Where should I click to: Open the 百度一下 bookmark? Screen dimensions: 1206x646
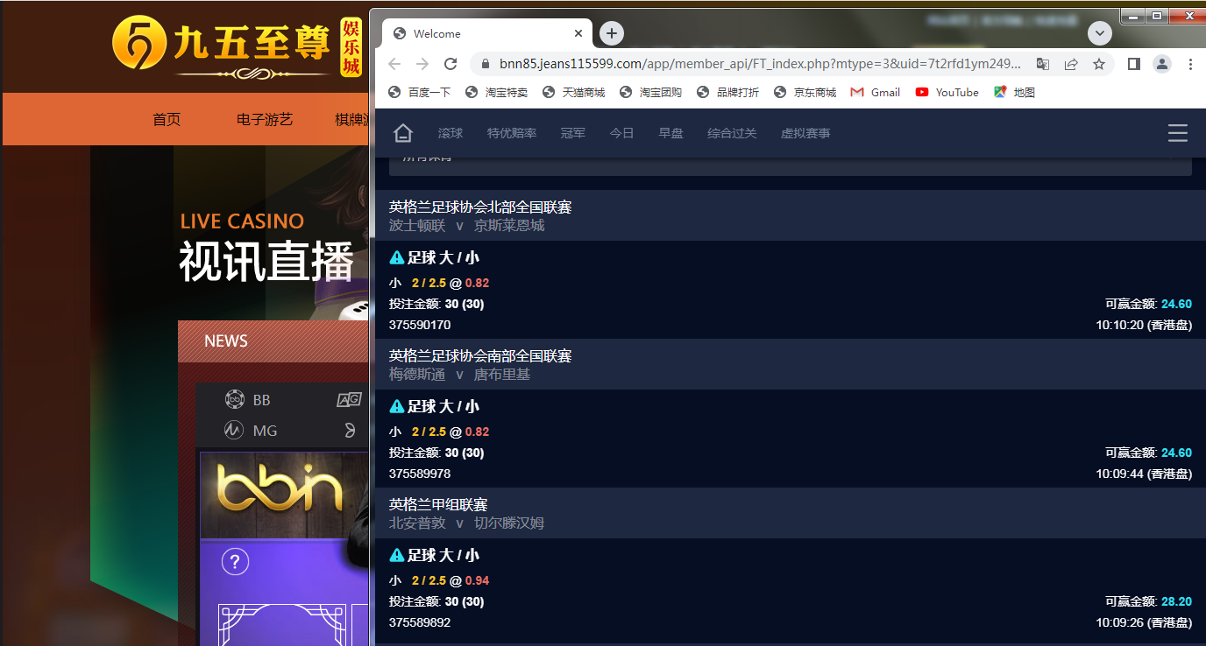(x=419, y=92)
